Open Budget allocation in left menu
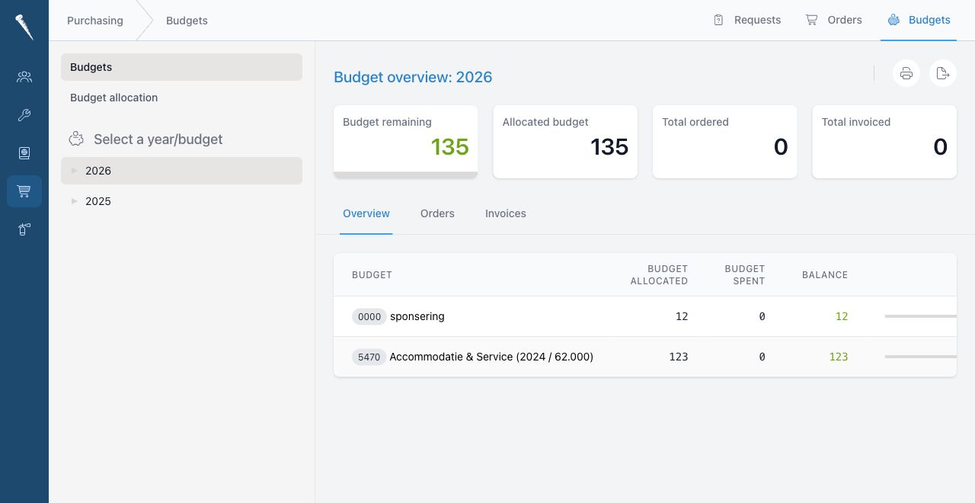Viewport: 975px width, 503px height. [x=181, y=98]
